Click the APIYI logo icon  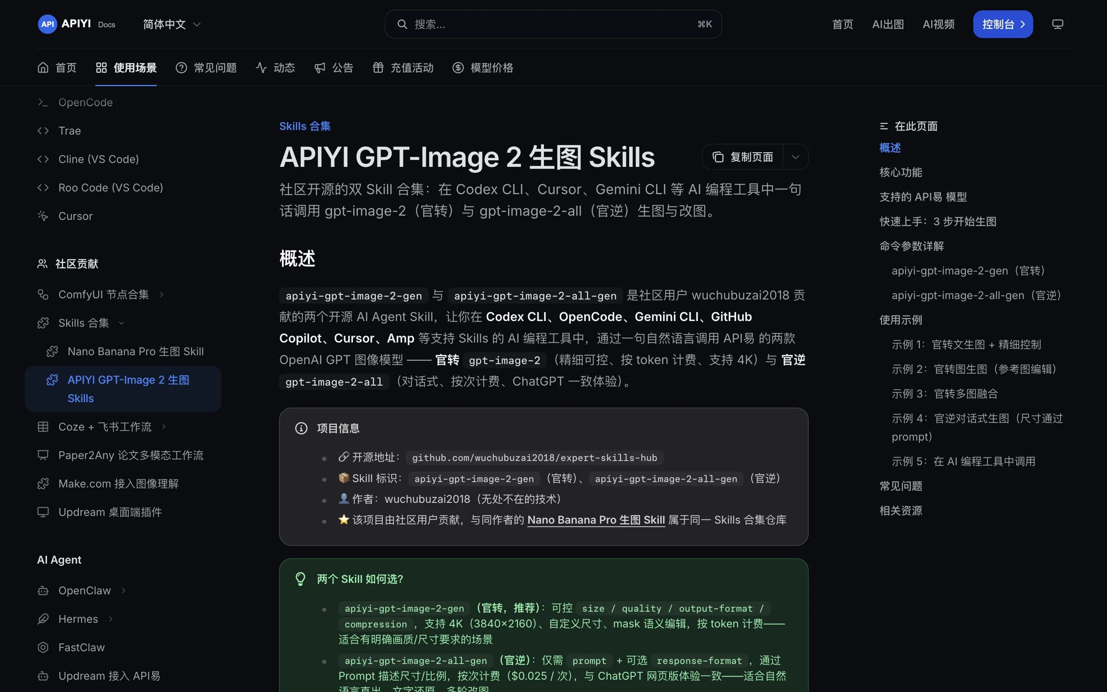click(x=48, y=24)
